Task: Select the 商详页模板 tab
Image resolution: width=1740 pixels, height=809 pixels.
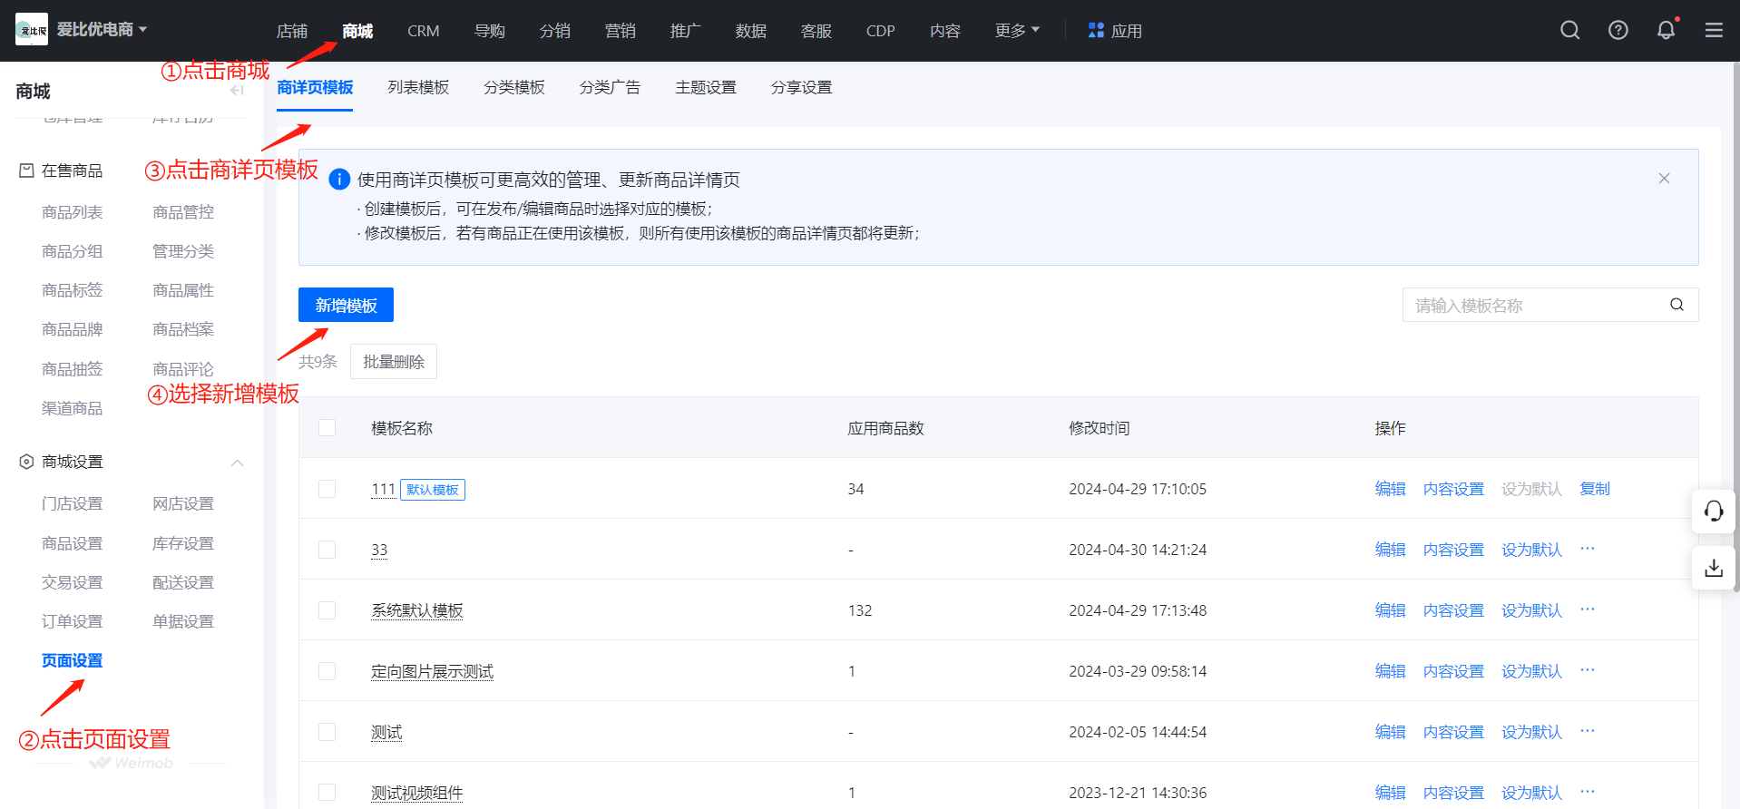Action: tap(315, 87)
